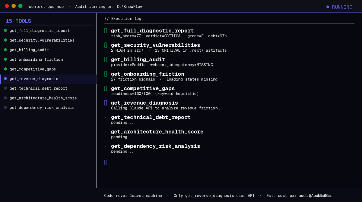Viewport: 362px width, 202px height.
Task: Click green marker next to get_full_diagnostic_report log entry
Action: coord(106,31)
